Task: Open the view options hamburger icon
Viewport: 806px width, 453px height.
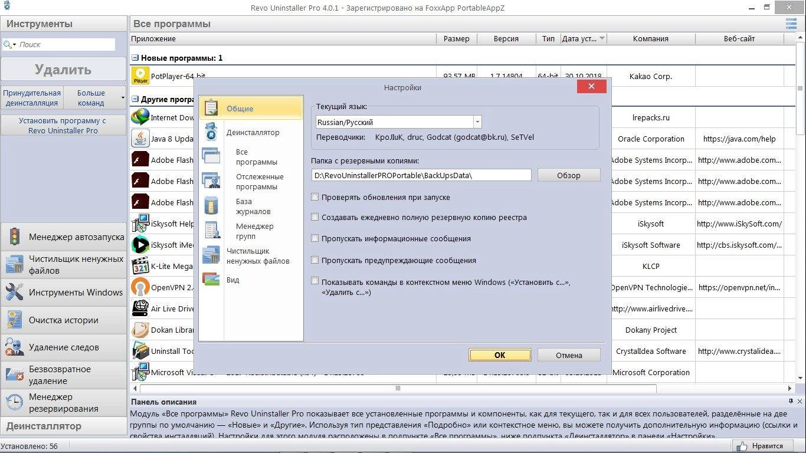Action: (x=791, y=24)
